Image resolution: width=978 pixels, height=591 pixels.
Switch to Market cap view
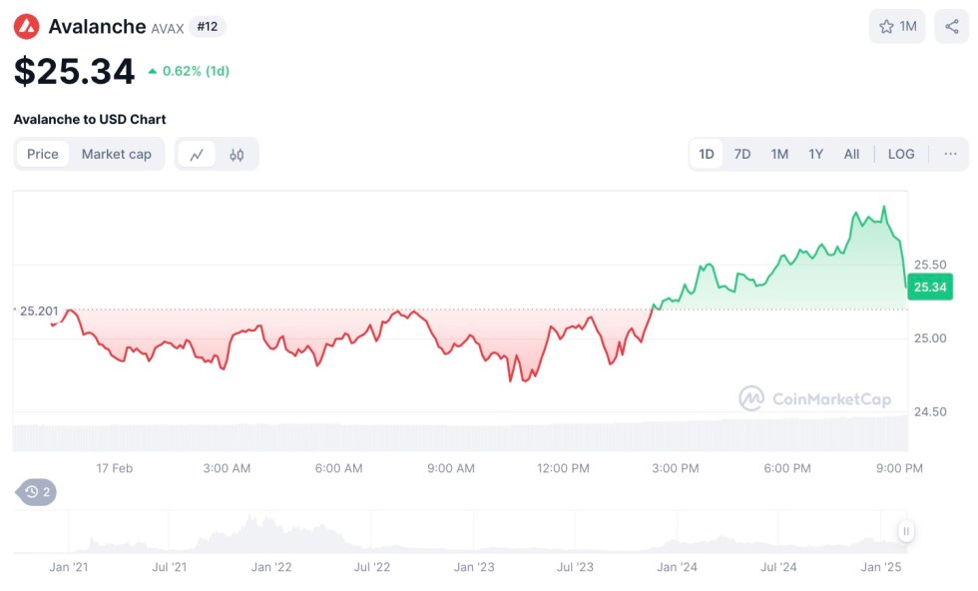[x=117, y=154]
